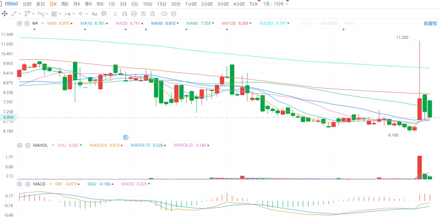440x220 pixels.
Task: Select the 5分 interval tab
Action: coord(135,4)
